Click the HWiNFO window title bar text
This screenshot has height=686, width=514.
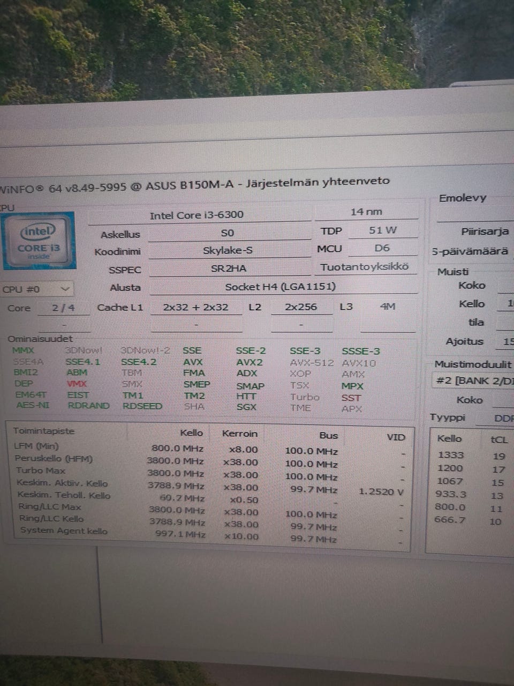tap(195, 184)
